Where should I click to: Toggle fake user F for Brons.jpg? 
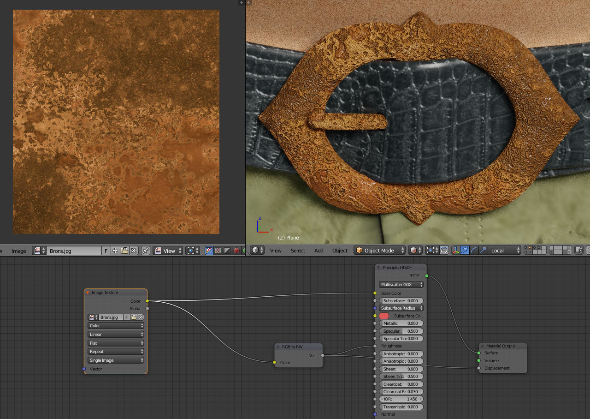tap(106, 251)
